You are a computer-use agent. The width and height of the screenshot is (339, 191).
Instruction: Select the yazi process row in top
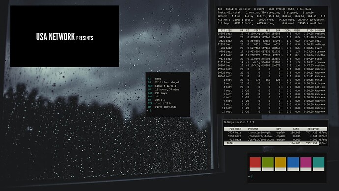coord(271,41)
